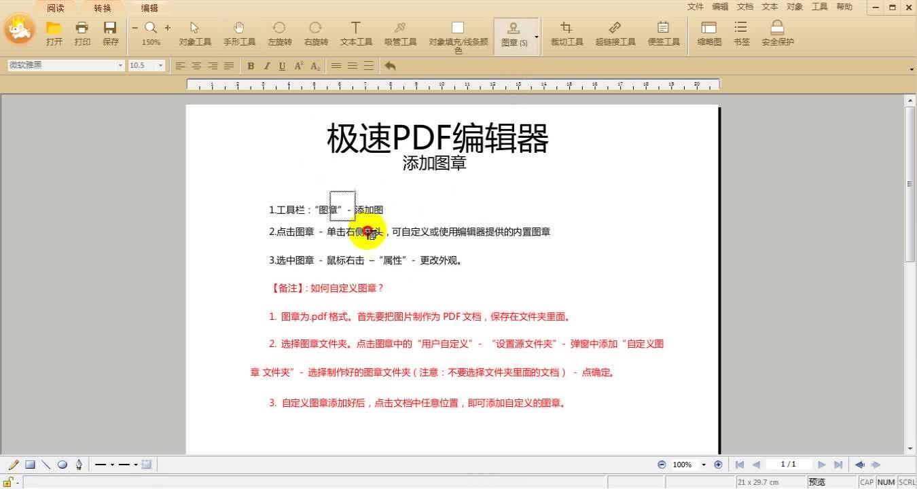Select the pen nib tool
Viewport: 917px width, 489px height.
pos(79,465)
